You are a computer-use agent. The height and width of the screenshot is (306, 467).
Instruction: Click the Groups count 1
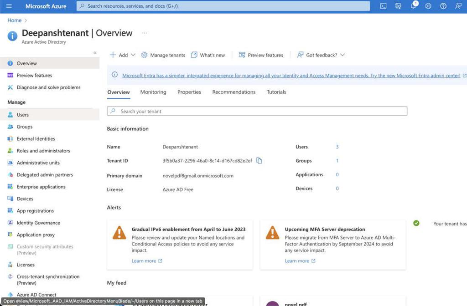pos(337,161)
